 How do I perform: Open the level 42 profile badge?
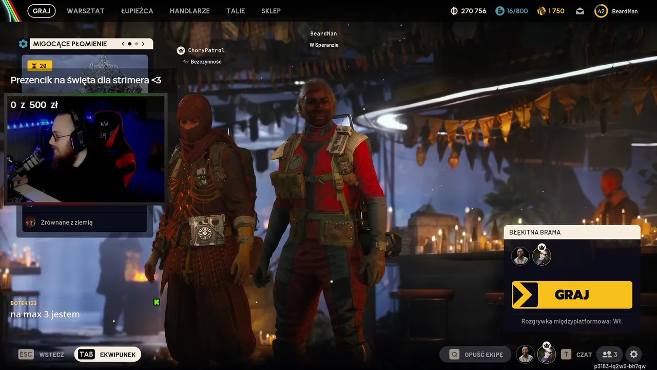point(601,11)
